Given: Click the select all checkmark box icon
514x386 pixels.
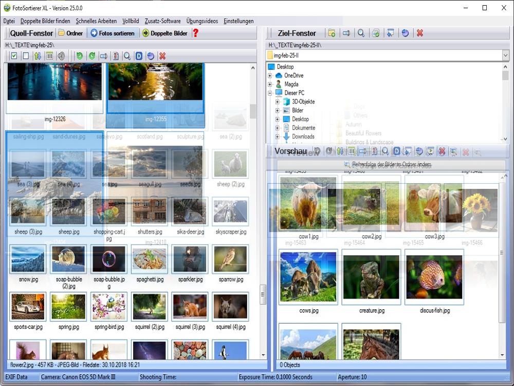Looking at the screenshot, I should (14, 56).
